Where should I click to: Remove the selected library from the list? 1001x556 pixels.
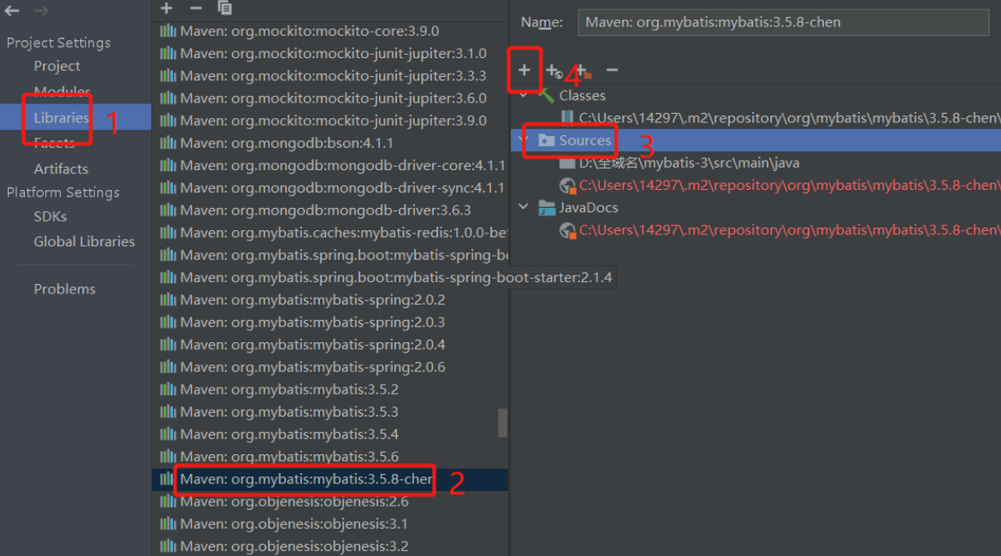click(196, 9)
